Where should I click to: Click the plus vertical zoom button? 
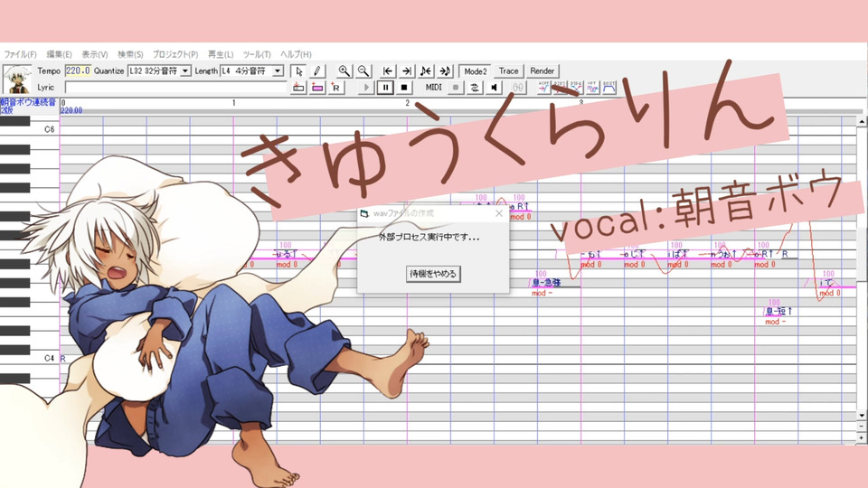(862, 437)
